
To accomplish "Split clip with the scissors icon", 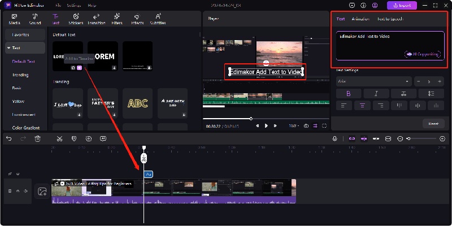I will [x=60, y=138].
